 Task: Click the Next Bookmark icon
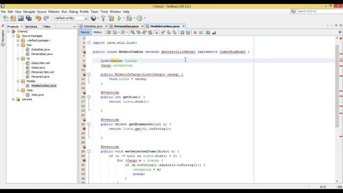[169, 32]
